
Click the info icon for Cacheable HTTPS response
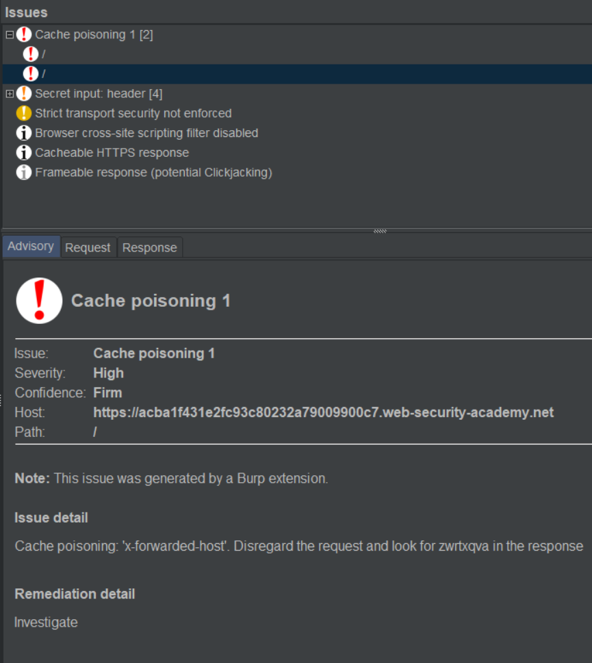click(x=24, y=153)
